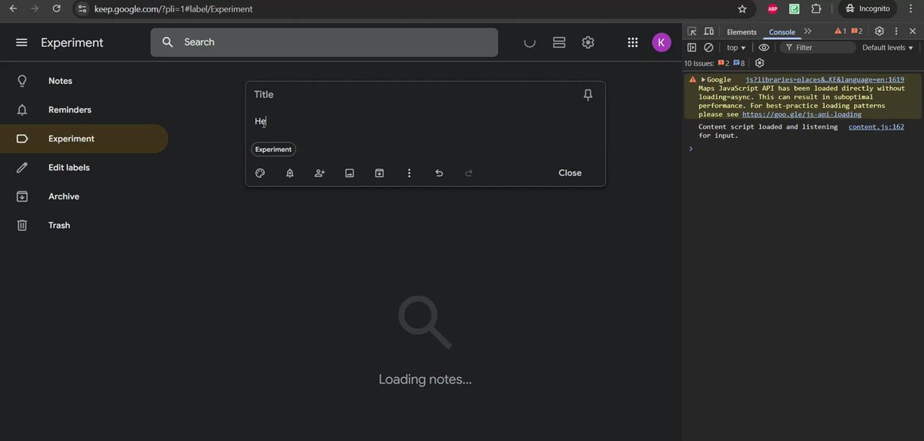Open console settings gear beside Issues

pos(760,63)
